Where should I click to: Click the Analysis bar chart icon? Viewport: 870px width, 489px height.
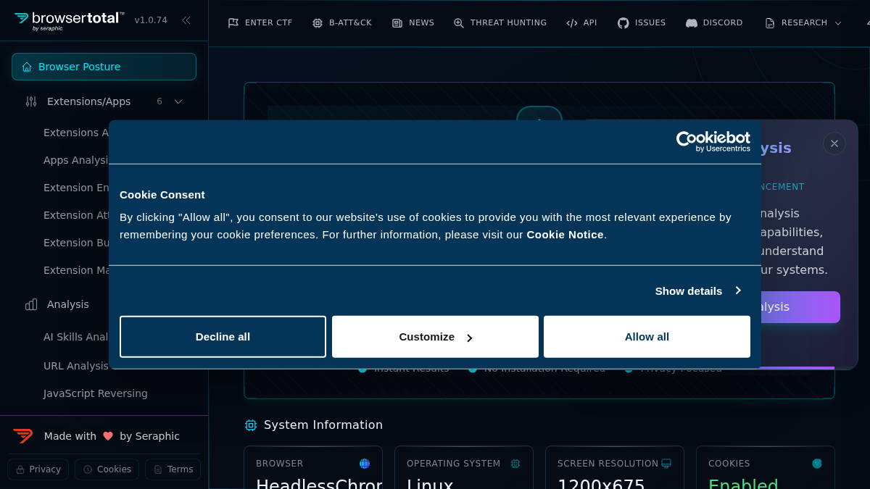click(x=31, y=304)
